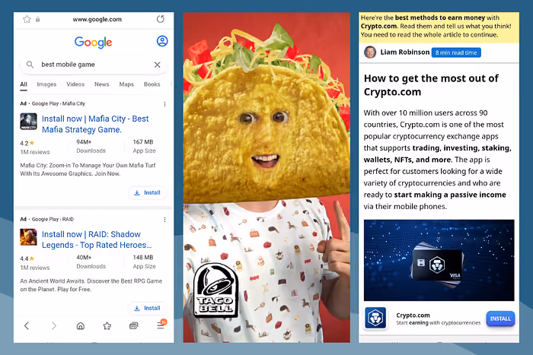Click the 8 min read time badge
Viewport: 533px width, 355px height.
click(456, 52)
